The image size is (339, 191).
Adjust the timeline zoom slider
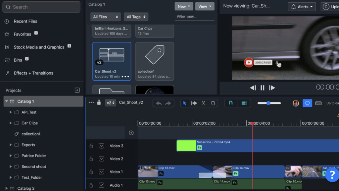(268, 103)
